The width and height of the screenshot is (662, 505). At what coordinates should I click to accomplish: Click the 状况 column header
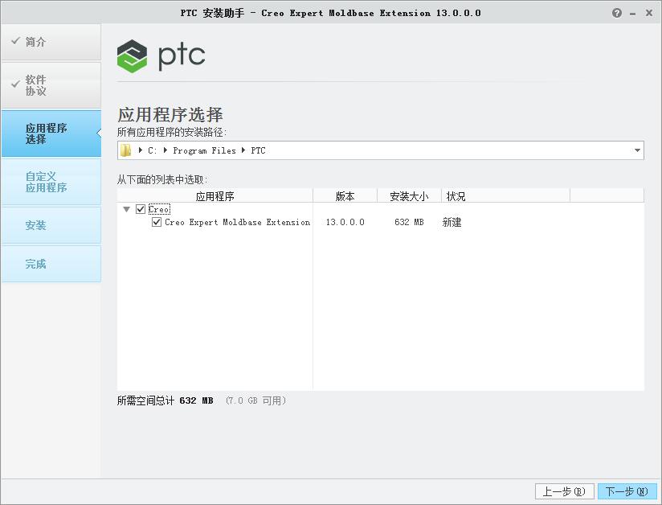[506, 196]
